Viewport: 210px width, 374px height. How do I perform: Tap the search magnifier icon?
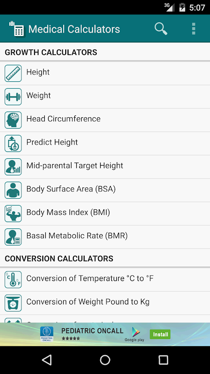161,29
